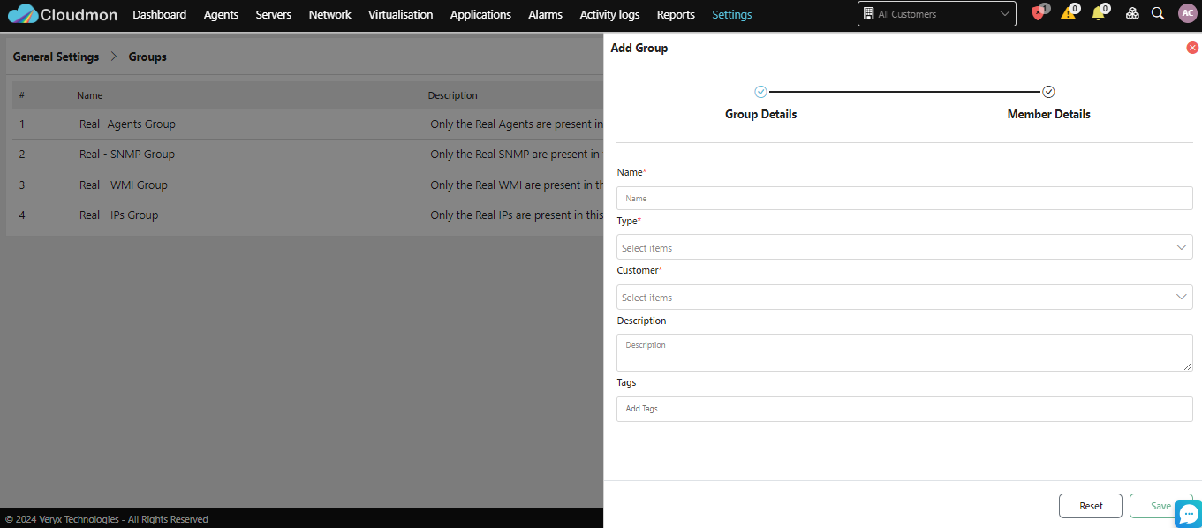
Task: Open the Dashboard menu
Action: [160, 14]
